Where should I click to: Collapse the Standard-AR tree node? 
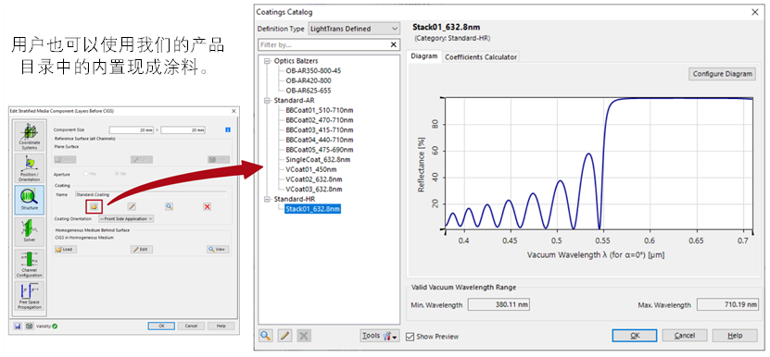pos(268,101)
